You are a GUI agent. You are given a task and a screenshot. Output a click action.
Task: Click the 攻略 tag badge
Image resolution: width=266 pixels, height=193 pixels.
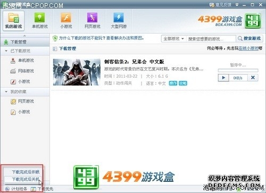[183, 83]
